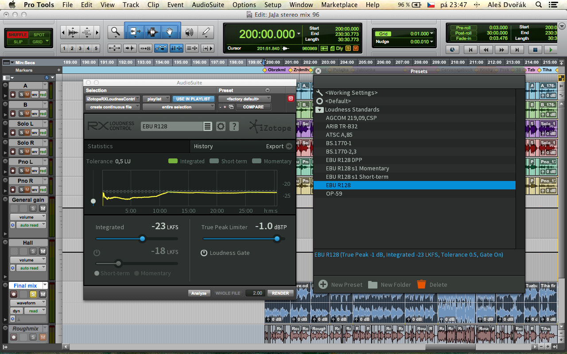Toggle the Loudness Gate power button
Image resolution: width=567 pixels, height=354 pixels.
point(204,253)
